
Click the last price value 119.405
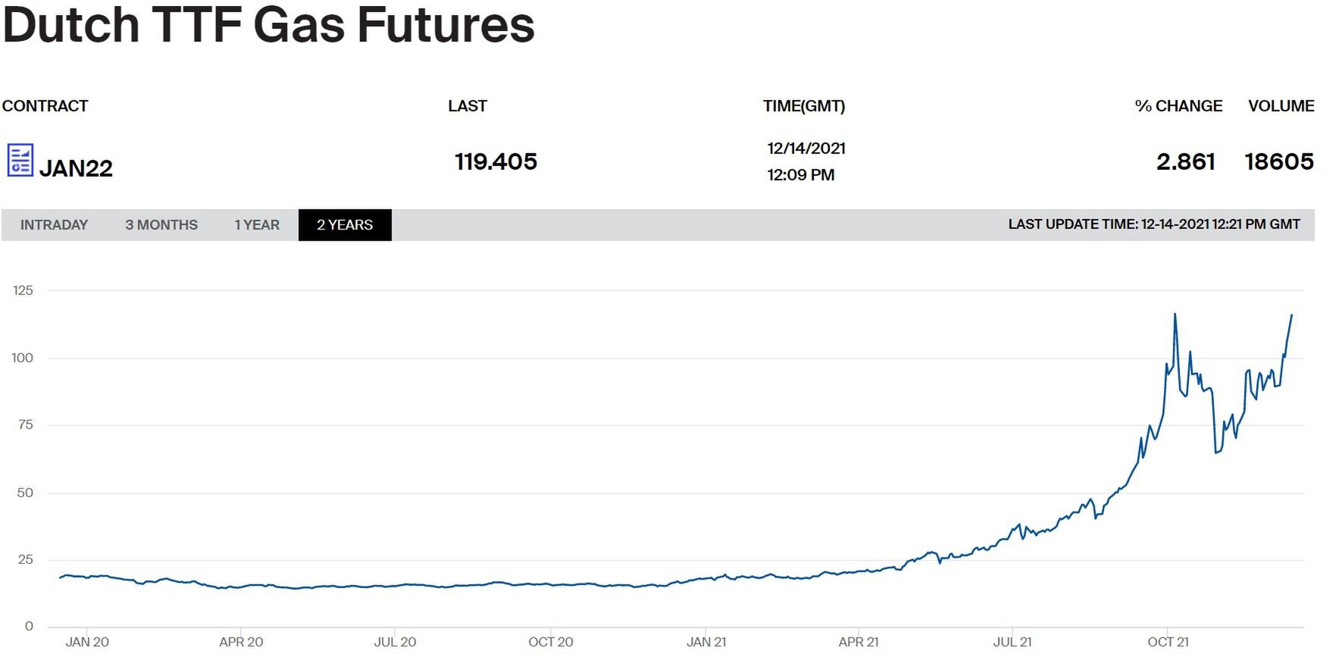pos(496,161)
